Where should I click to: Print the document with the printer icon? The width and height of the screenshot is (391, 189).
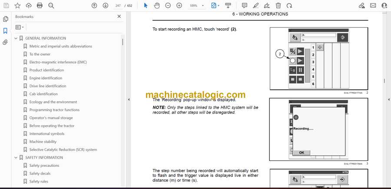[40, 6]
